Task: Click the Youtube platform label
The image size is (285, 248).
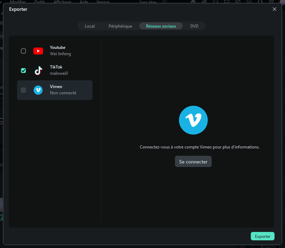Action: click(58, 48)
